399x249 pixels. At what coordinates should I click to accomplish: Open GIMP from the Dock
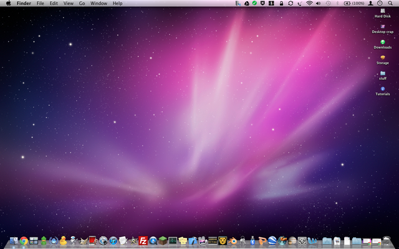coord(83,240)
